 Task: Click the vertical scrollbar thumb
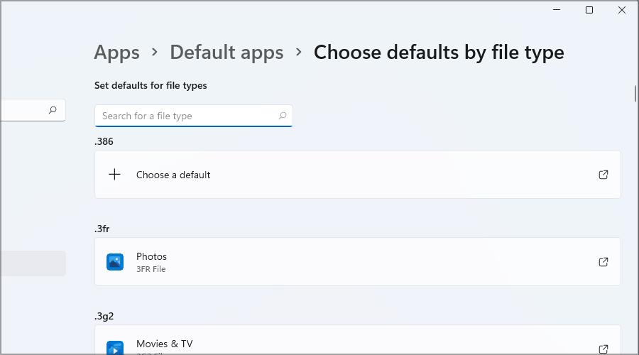point(635,94)
